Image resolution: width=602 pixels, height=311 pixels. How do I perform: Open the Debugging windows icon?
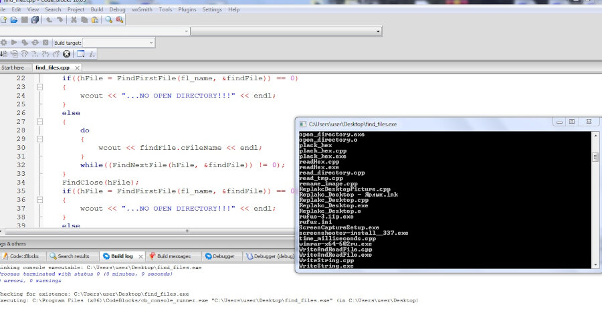click(81, 54)
